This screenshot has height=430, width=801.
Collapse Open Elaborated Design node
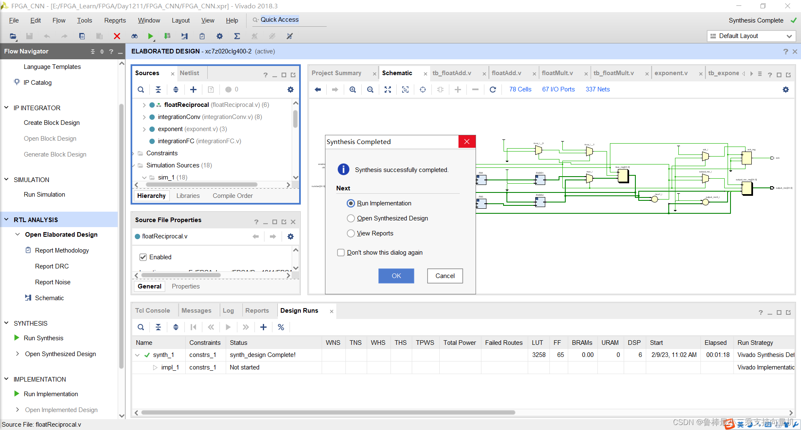(18, 235)
